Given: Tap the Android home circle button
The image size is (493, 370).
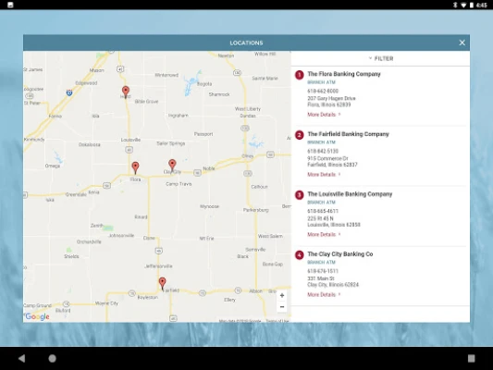Looking at the screenshot, I should (x=53, y=358).
